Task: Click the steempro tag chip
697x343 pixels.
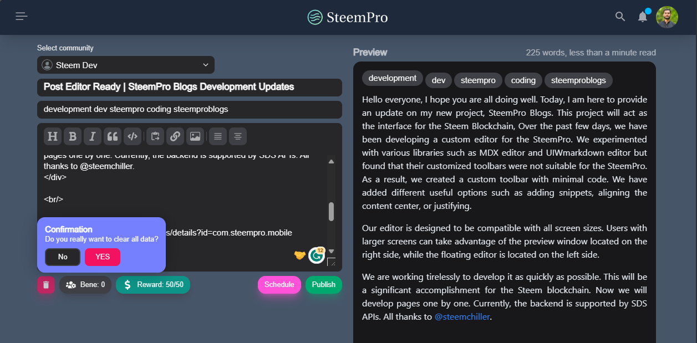Action: pyautogui.click(x=478, y=80)
